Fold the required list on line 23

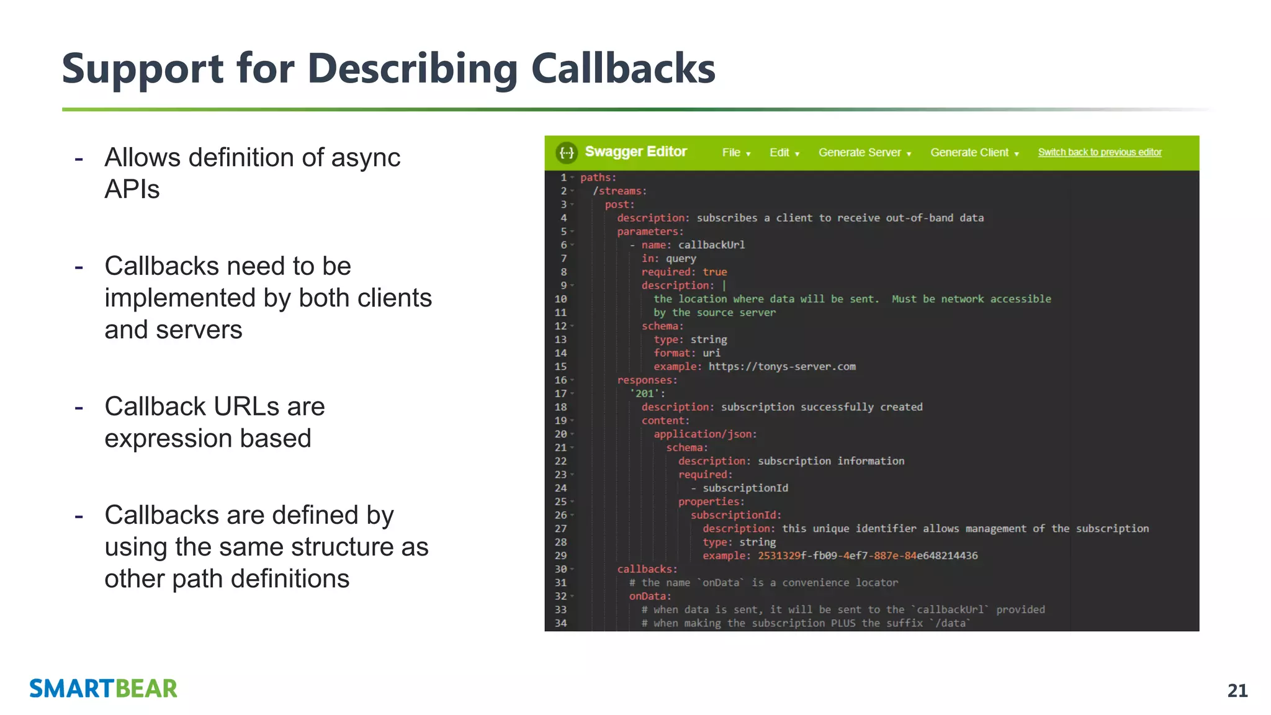[572, 475]
